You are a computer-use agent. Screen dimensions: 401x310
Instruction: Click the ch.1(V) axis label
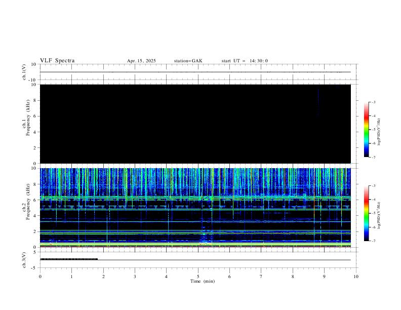[x=24, y=72]
